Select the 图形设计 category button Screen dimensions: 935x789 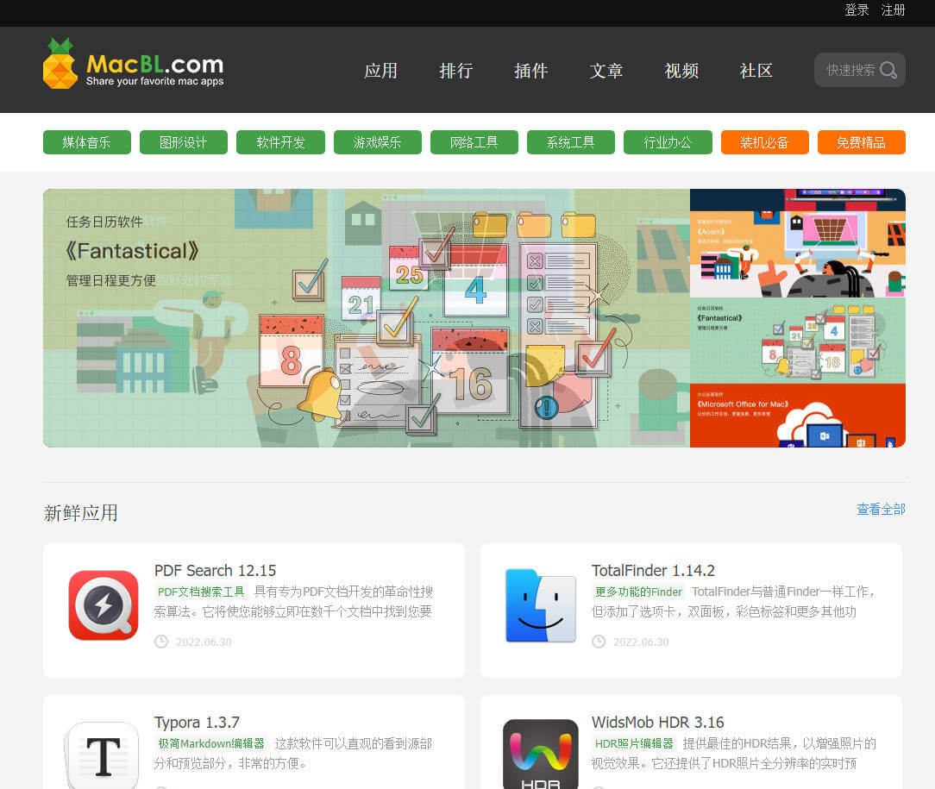[x=183, y=142]
